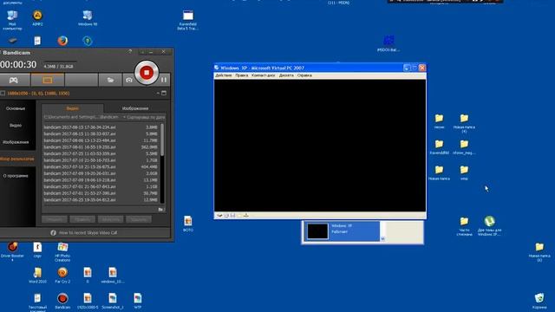
Task: Open Справка menu in Virtual PC window
Action: [x=304, y=75]
